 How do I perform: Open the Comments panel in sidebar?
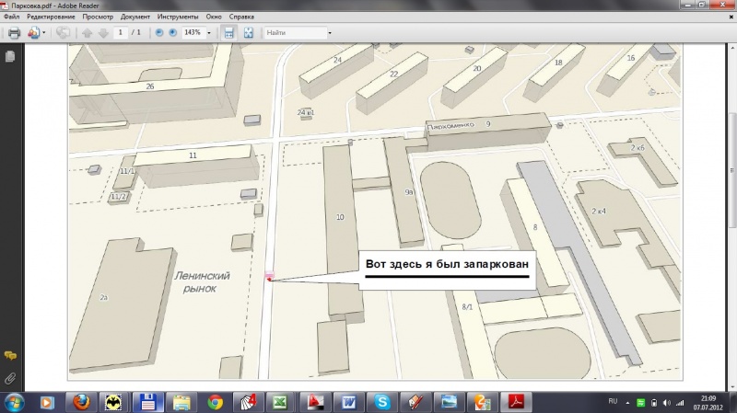[10, 355]
